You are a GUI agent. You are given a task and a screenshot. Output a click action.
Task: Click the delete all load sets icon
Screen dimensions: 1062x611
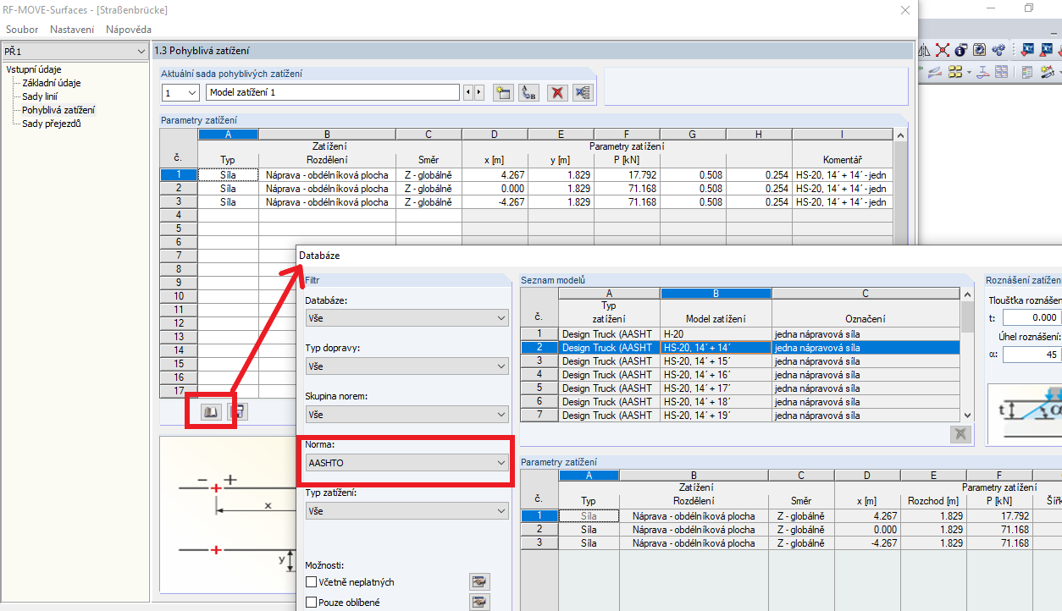coord(583,92)
